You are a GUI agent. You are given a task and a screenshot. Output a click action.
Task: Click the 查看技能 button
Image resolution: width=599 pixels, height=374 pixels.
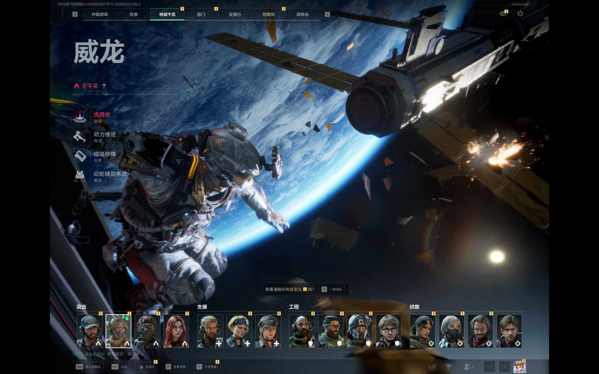tap(176, 367)
